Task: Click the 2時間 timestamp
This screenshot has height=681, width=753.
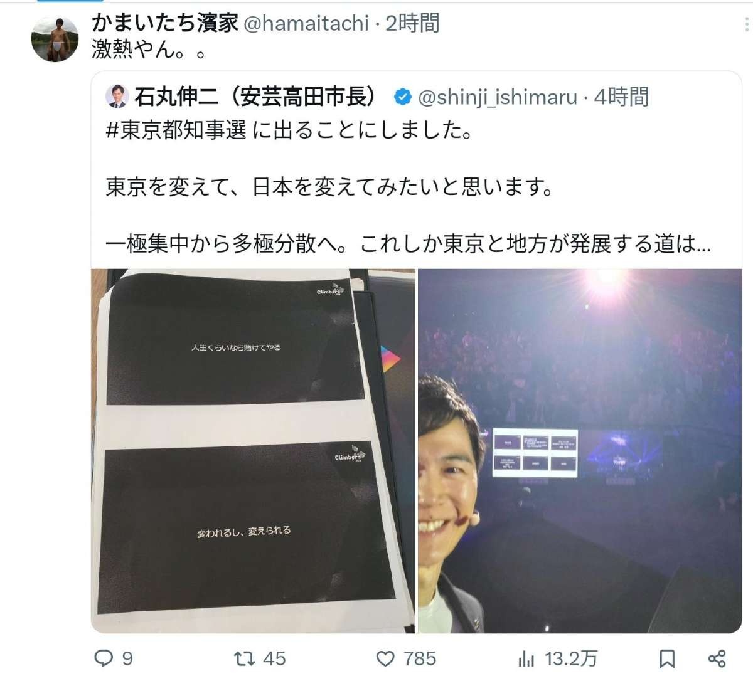Action: 412,24
